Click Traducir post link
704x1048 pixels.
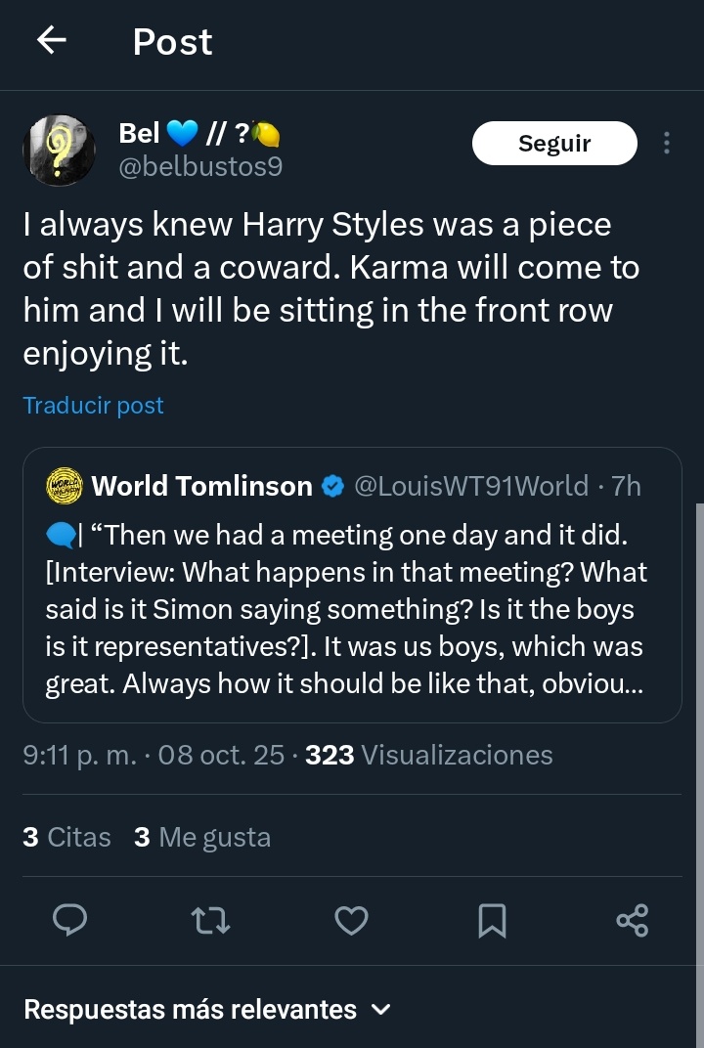coord(93,405)
